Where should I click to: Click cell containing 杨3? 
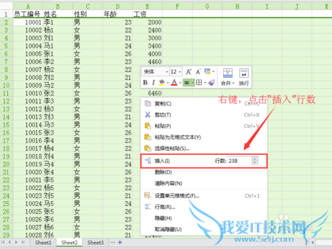tap(58, 109)
